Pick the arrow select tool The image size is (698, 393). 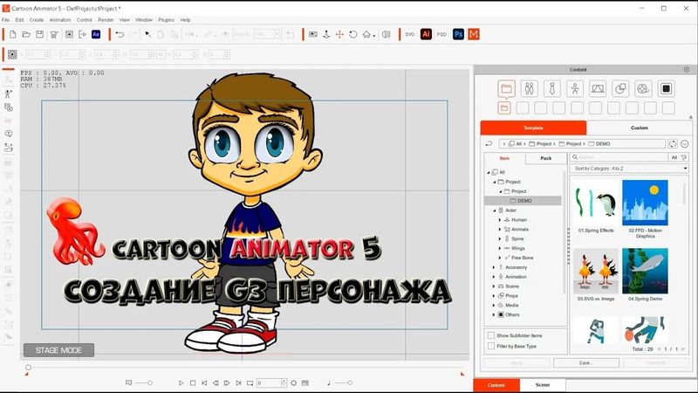(147, 34)
